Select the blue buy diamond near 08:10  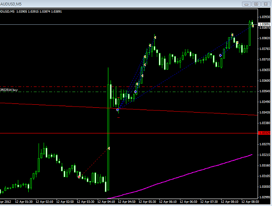[221, 56]
